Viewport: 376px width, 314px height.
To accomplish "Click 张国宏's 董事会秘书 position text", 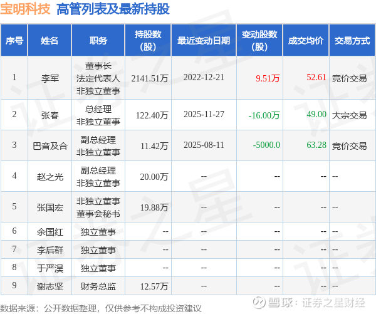I will point(98,214).
